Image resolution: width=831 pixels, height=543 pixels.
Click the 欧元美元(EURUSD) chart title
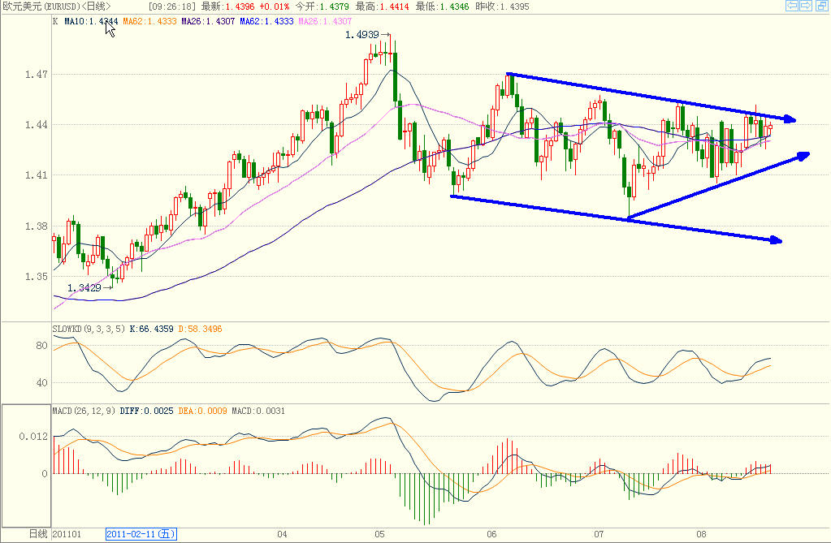[41, 6]
